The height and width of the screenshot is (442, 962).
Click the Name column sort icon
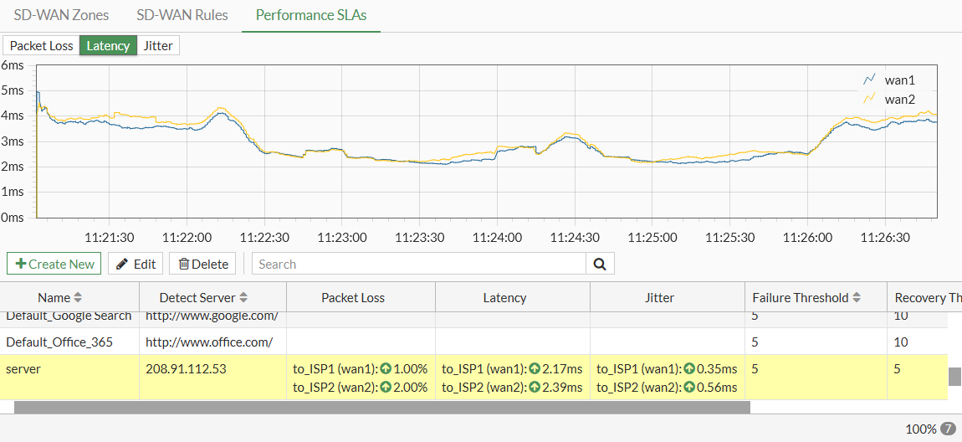(79, 298)
